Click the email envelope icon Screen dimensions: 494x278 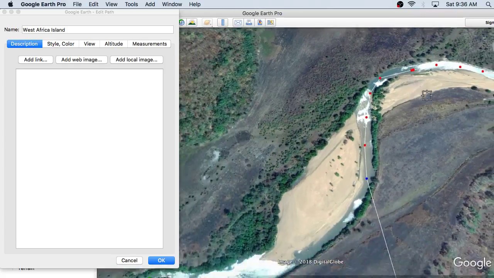tap(238, 22)
